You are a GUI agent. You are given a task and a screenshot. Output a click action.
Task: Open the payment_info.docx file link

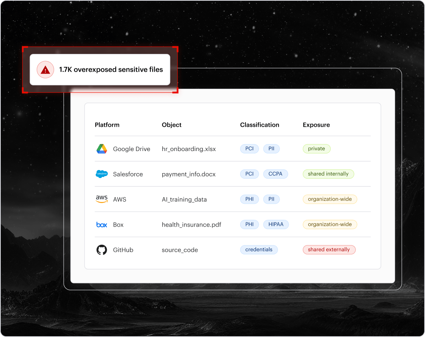point(189,174)
